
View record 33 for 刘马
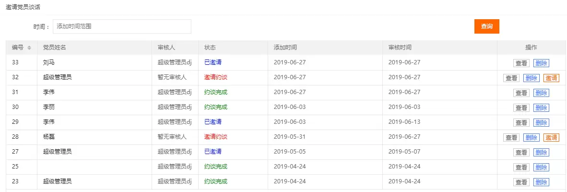tap(521, 63)
